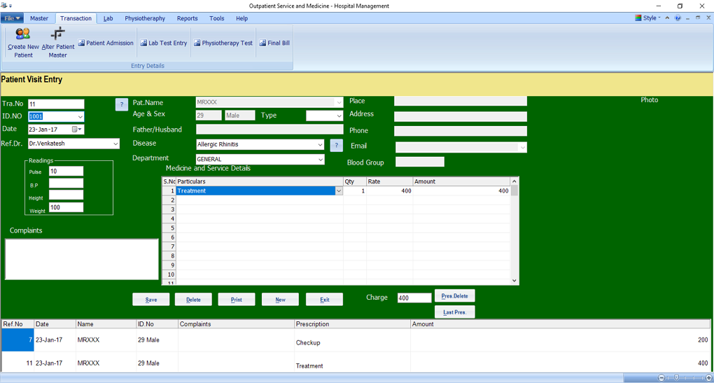714x383 pixels.
Task: Launch Lab Test Entry from ribbon
Action: pyautogui.click(x=163, y=43)
